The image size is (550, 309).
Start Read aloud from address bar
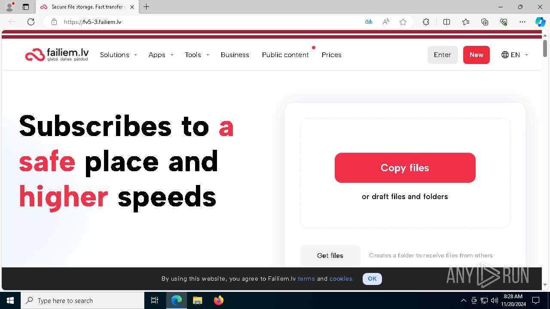[386, 22]
